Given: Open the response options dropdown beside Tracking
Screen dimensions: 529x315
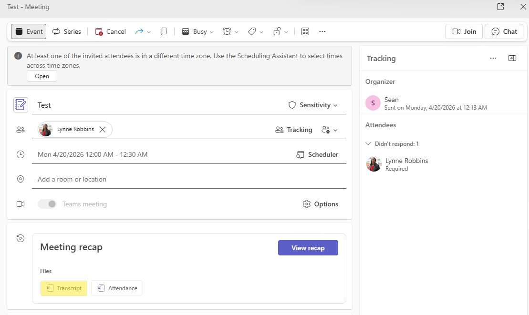Looking at the screenshot, I should click(330, 130).
